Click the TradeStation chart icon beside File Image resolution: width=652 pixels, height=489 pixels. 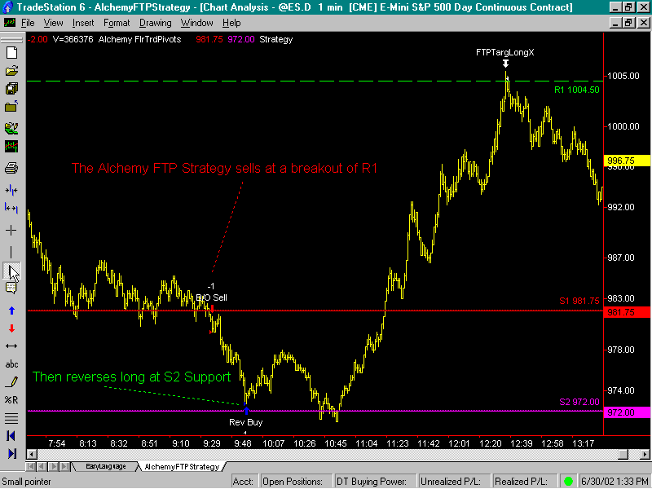(x=9, y=23)
